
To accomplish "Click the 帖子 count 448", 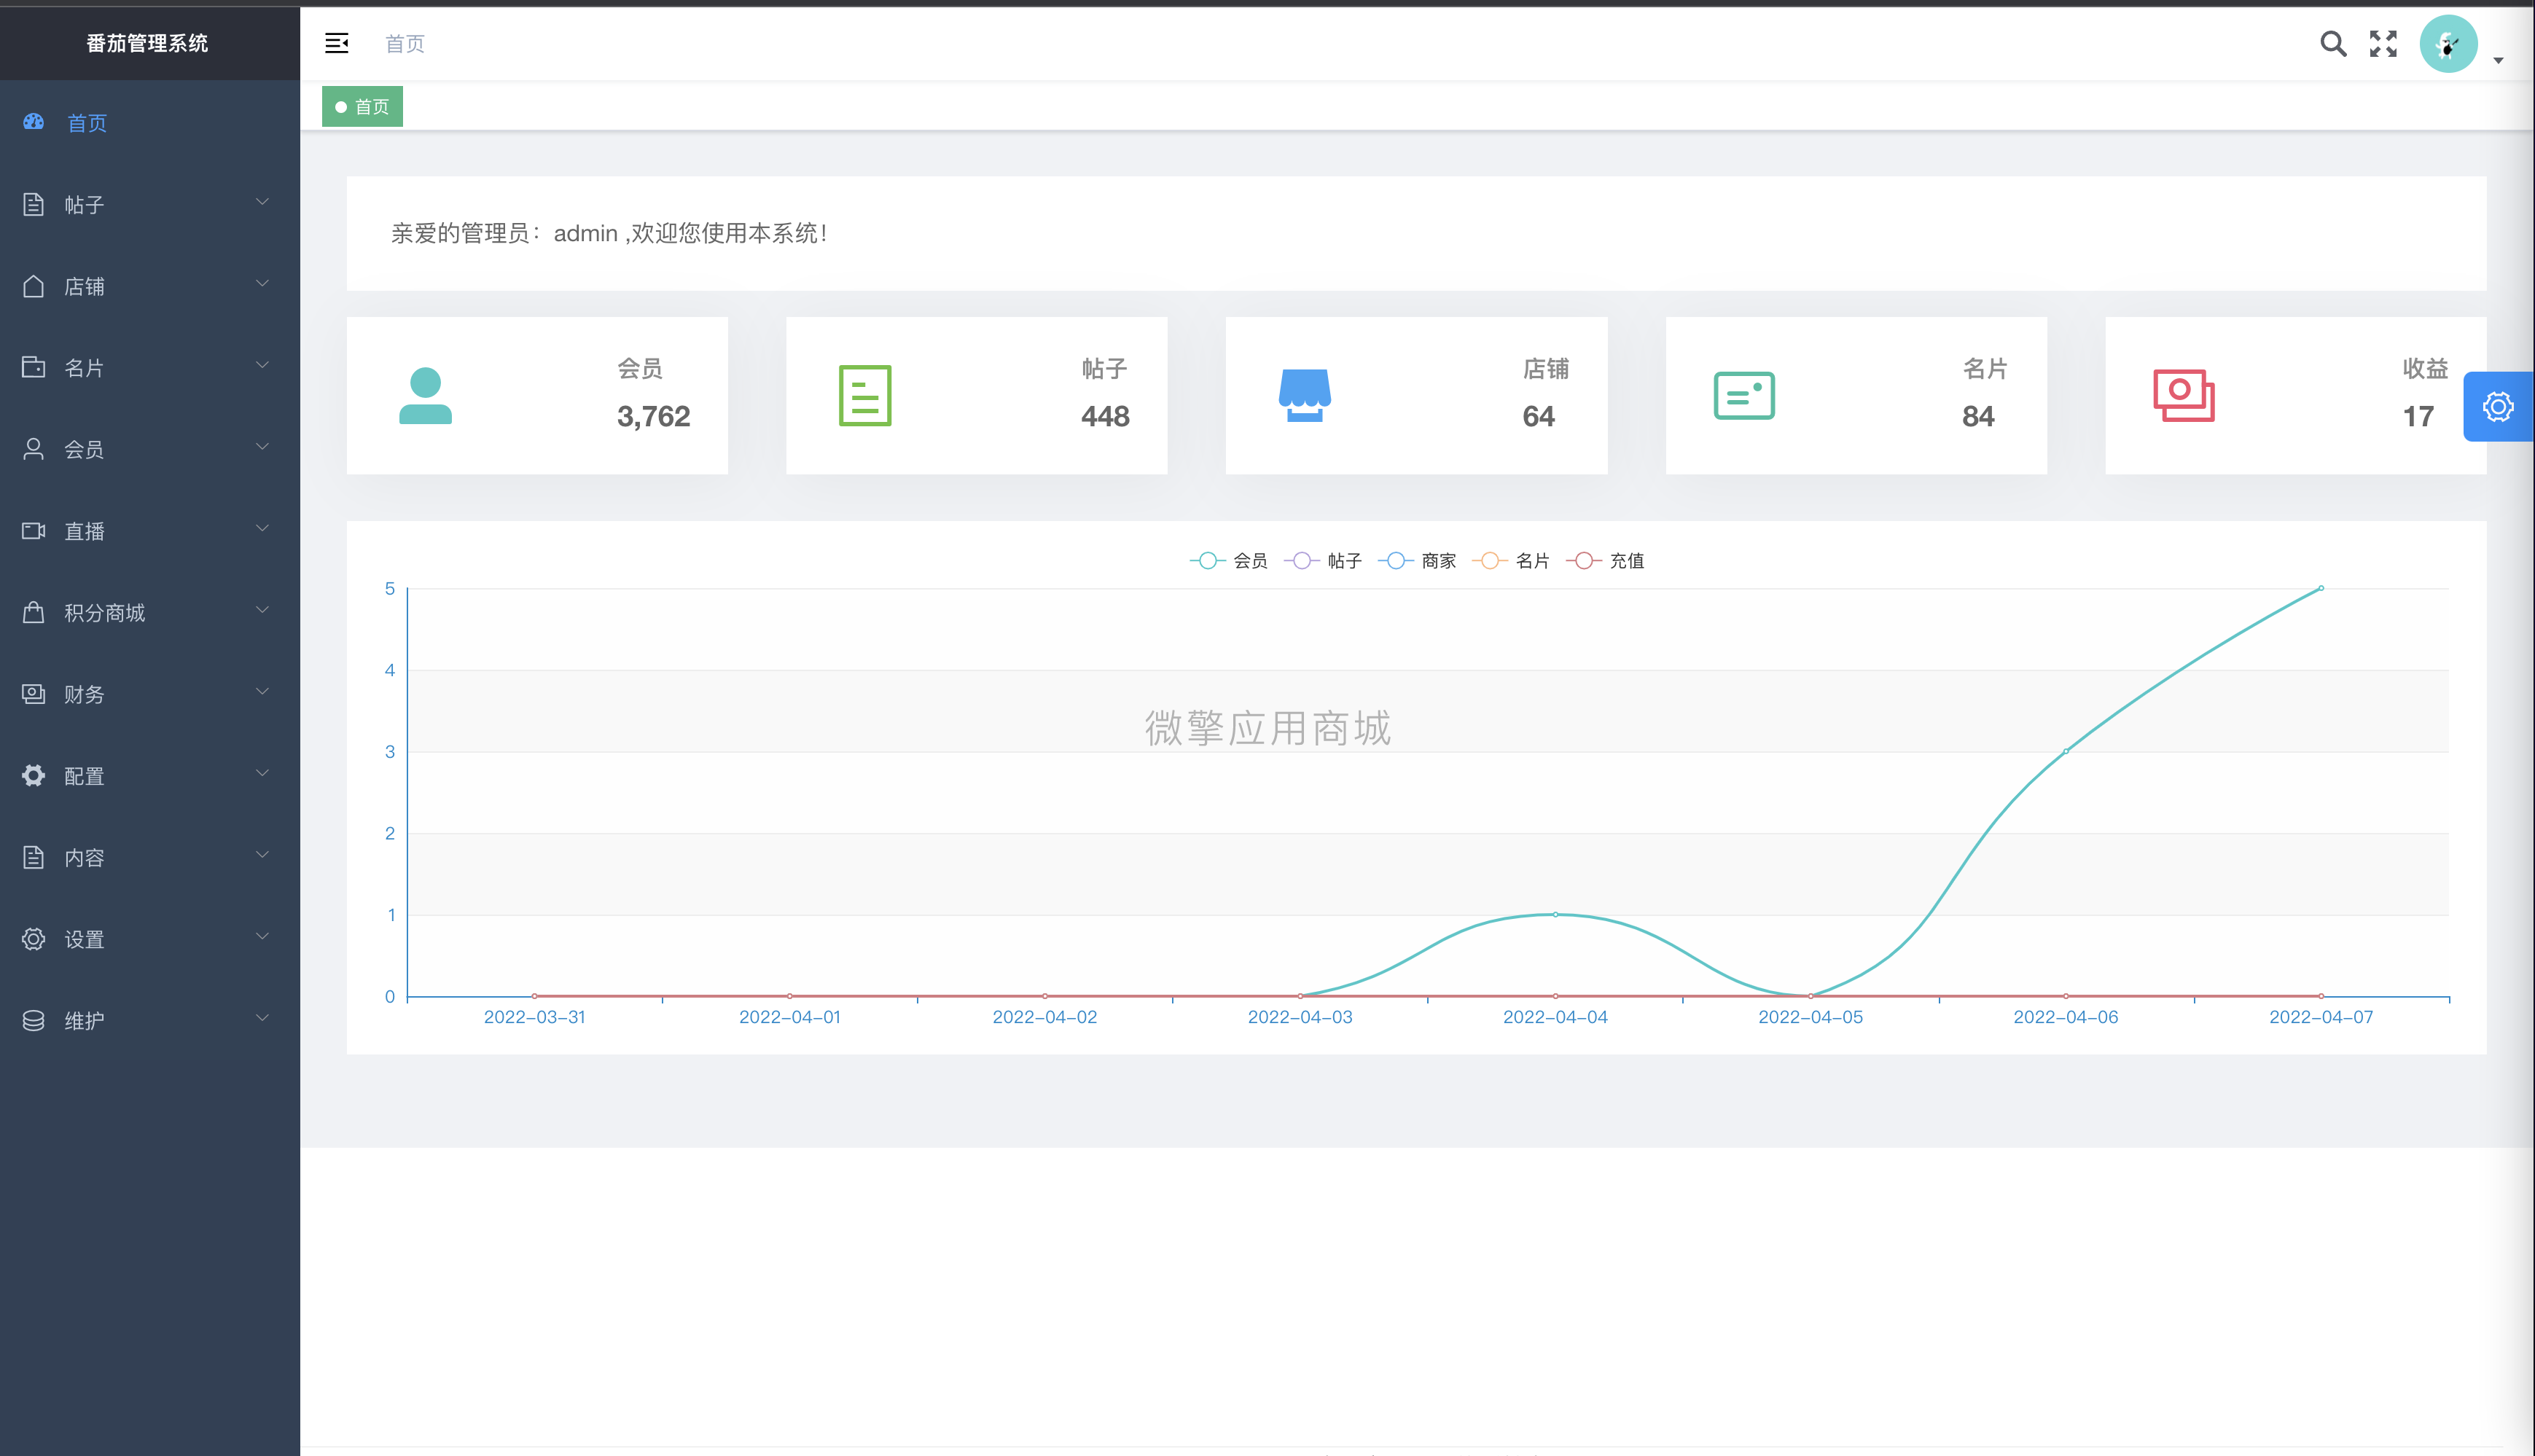I will pos(1105,416).
